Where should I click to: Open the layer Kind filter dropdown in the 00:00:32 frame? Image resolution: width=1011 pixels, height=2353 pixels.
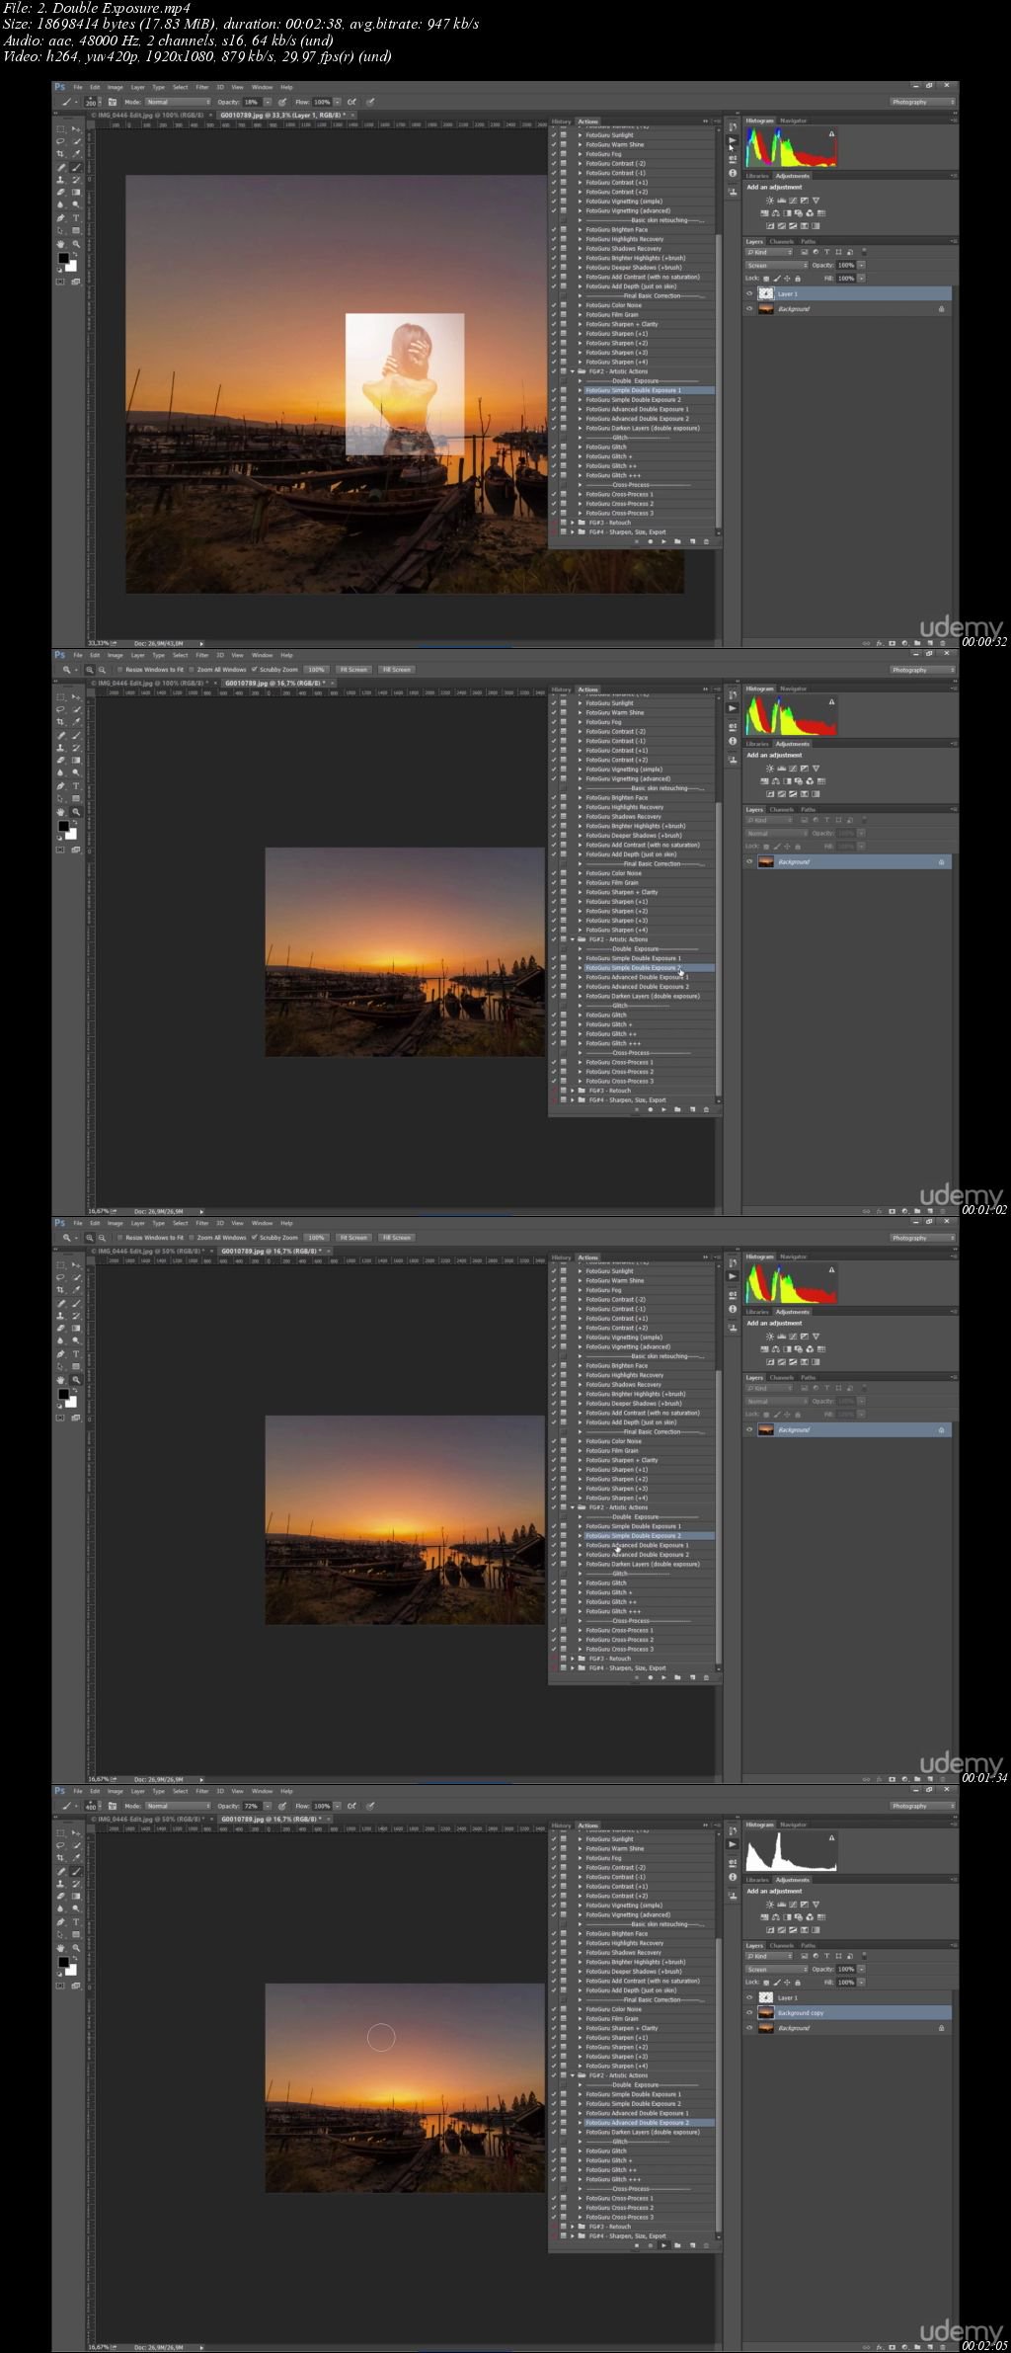[770, 252]
